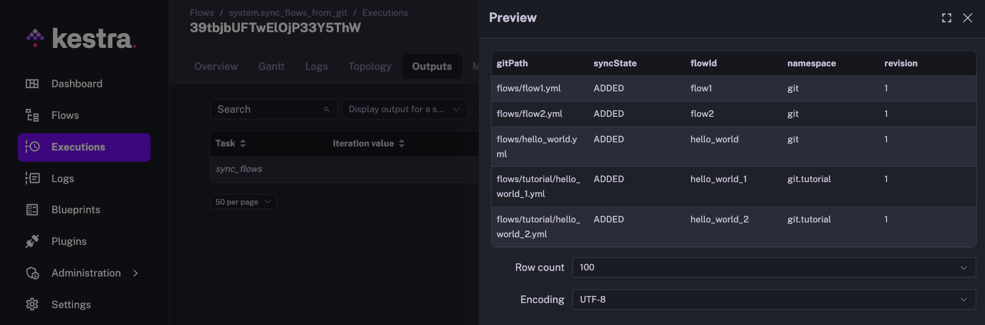Click the Flows tree icon in sidebar

(32, 115)
